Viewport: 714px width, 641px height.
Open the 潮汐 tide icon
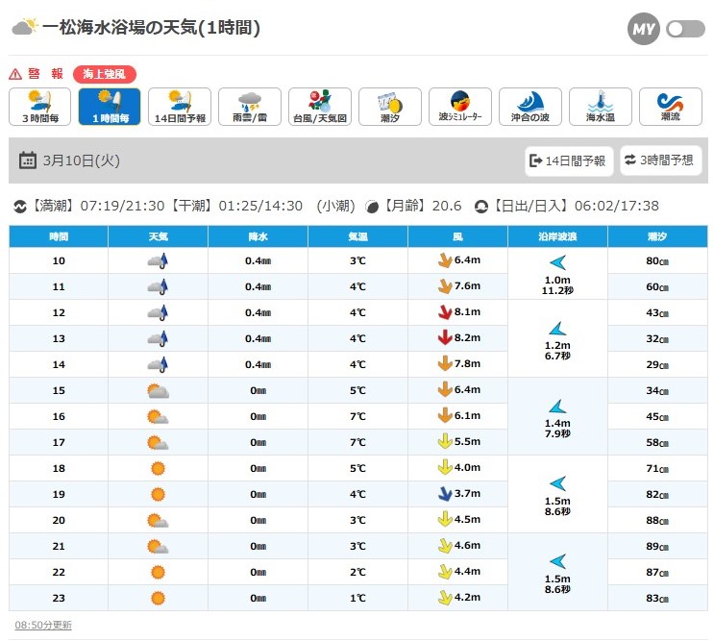[x=390, y=107]
